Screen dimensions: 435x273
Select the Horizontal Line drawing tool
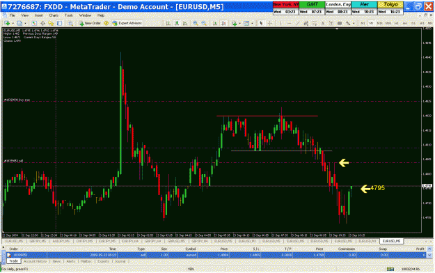(289, 23)
